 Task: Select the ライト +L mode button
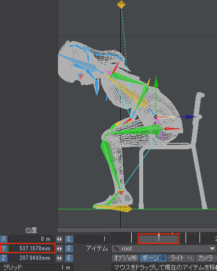(181, 258)
